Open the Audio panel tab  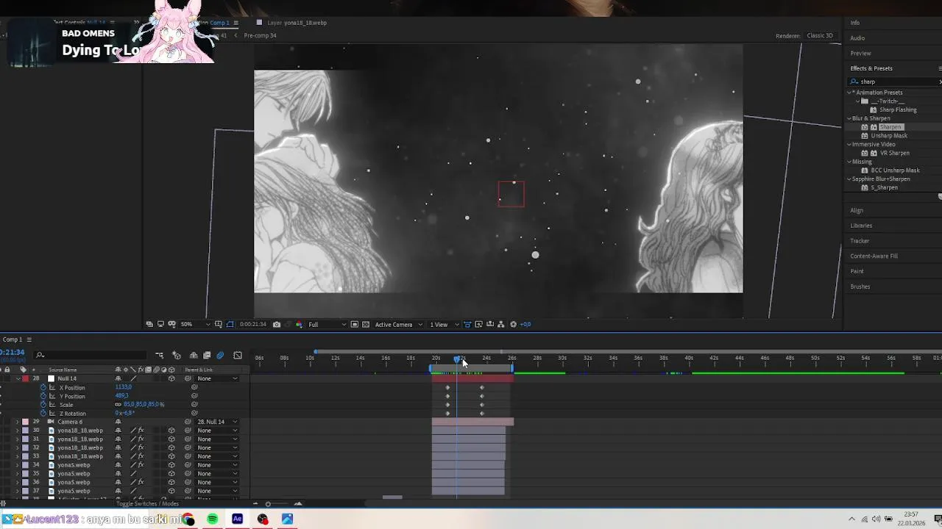pos(857,38)
